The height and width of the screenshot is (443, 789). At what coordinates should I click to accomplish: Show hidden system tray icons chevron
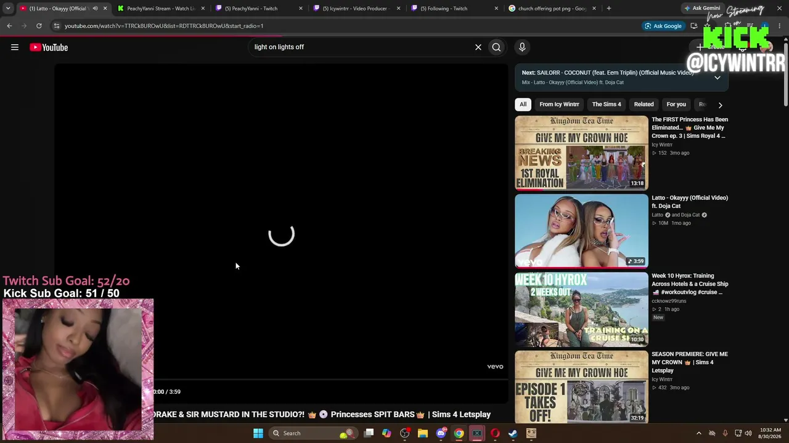(698, 433)
